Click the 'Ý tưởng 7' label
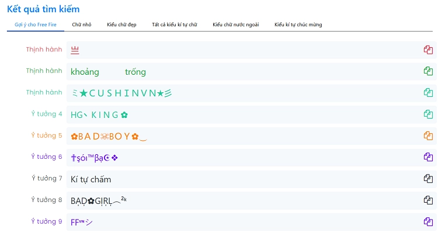This screenshot has height=233, width=438. [x=47, y=178]
